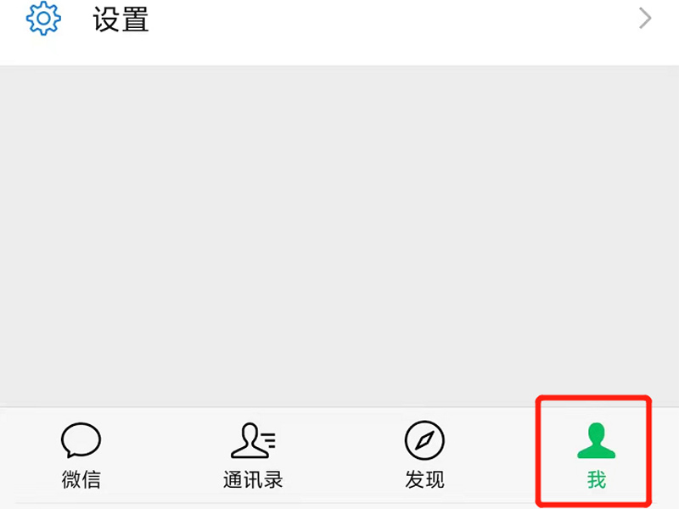This screenshot has width=679, height=509.
Task: Click the Discover compass icon
Action: 424,440
